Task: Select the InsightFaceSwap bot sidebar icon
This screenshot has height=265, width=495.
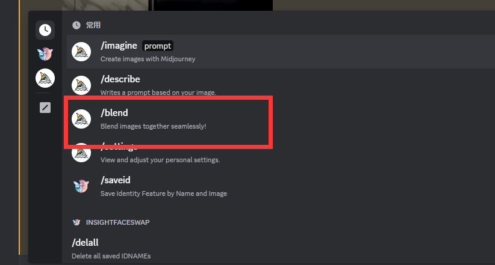Action: (x=45, y=54)
